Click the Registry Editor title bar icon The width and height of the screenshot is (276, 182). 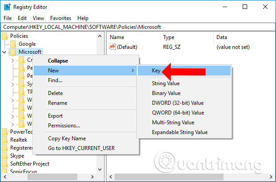(7, 7)
